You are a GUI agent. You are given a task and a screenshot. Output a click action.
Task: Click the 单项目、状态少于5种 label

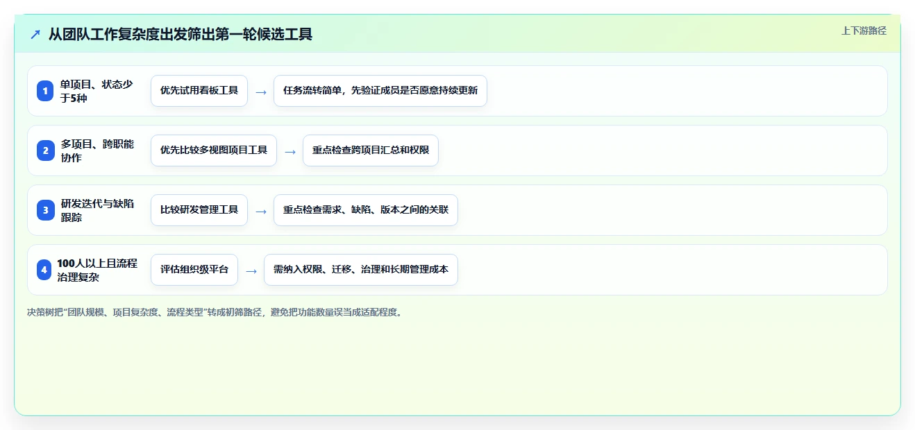click(x=96, y=91)
